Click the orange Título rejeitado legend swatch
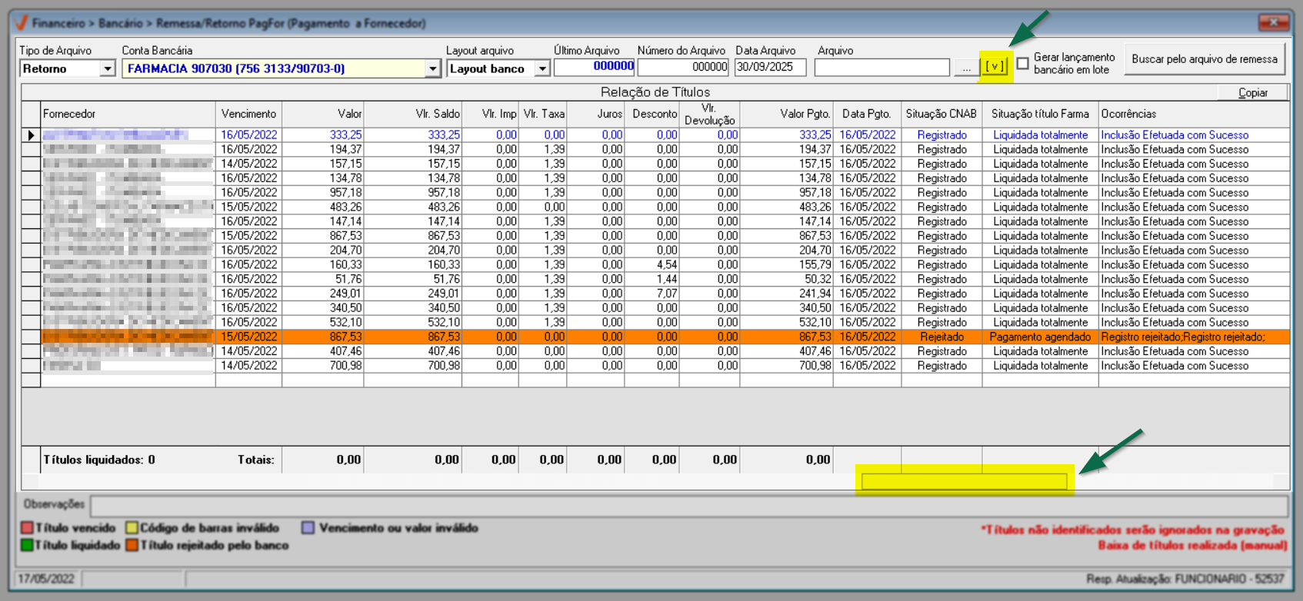 coord(132,545)
